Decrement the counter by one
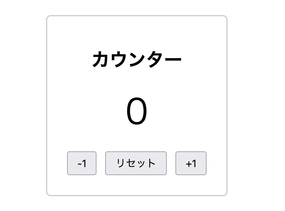Screen dimensions: 285x211 click(82, 163)
